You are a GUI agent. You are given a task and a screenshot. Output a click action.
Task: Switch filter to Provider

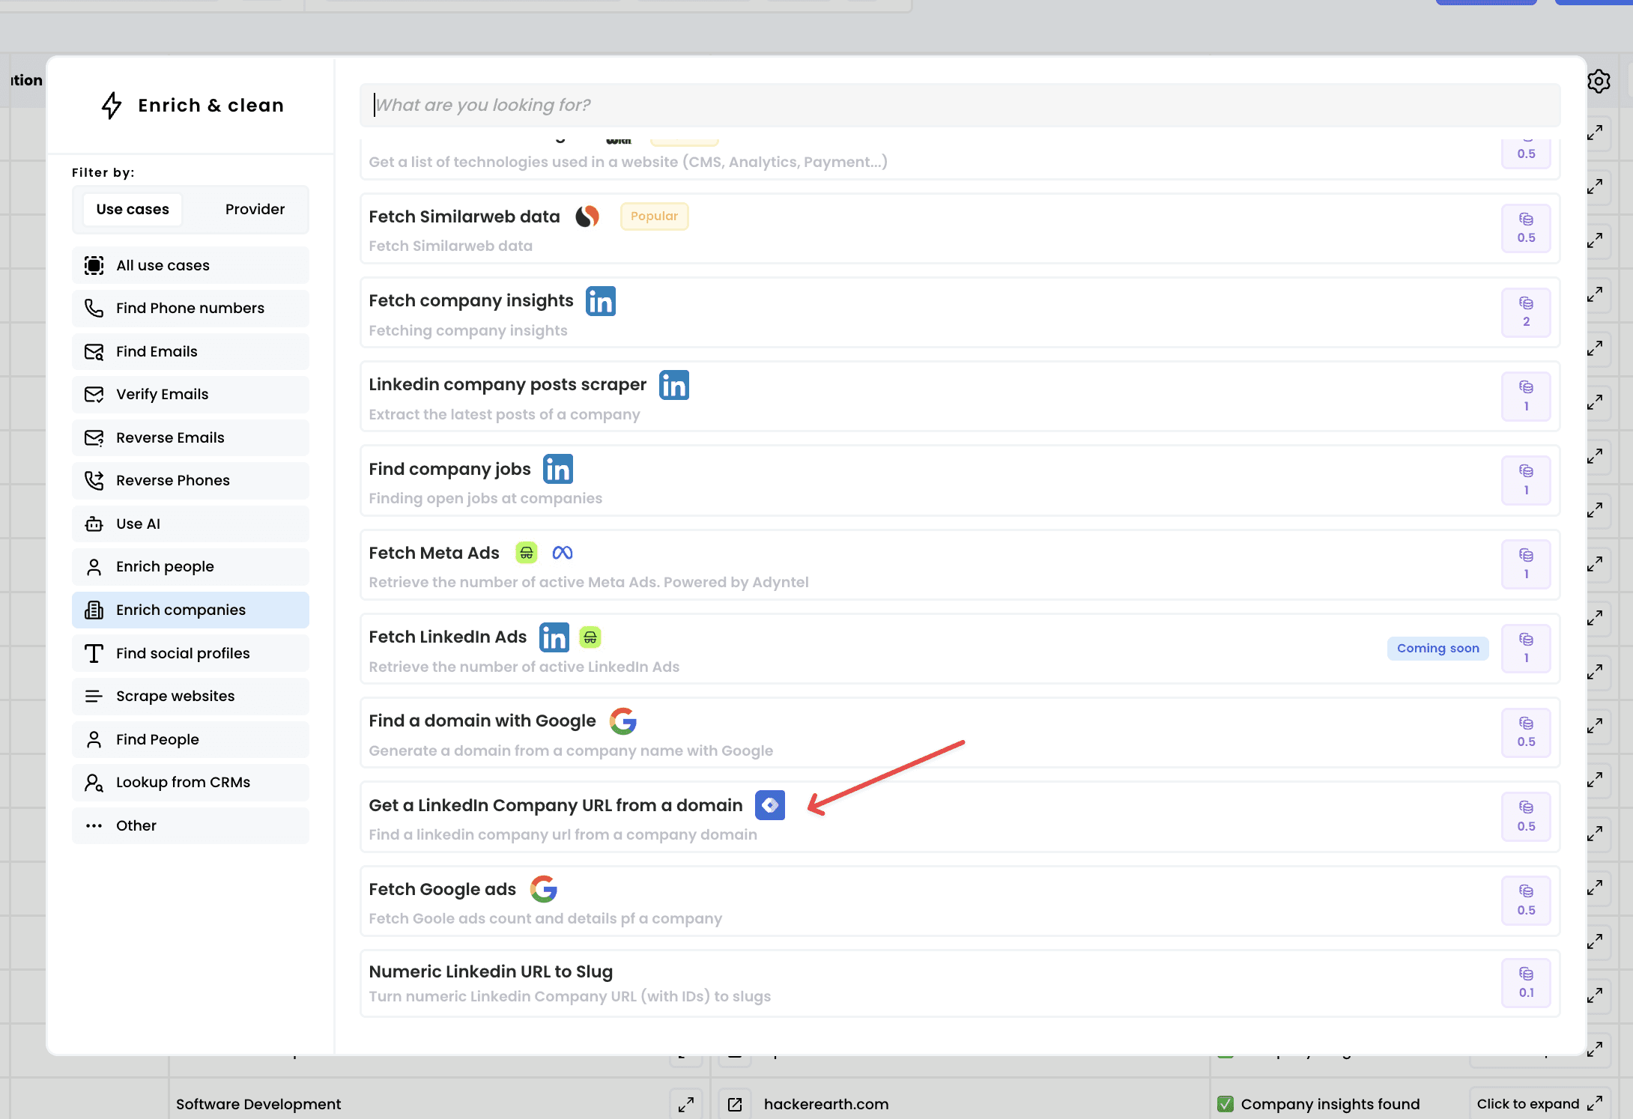[255, 209]
